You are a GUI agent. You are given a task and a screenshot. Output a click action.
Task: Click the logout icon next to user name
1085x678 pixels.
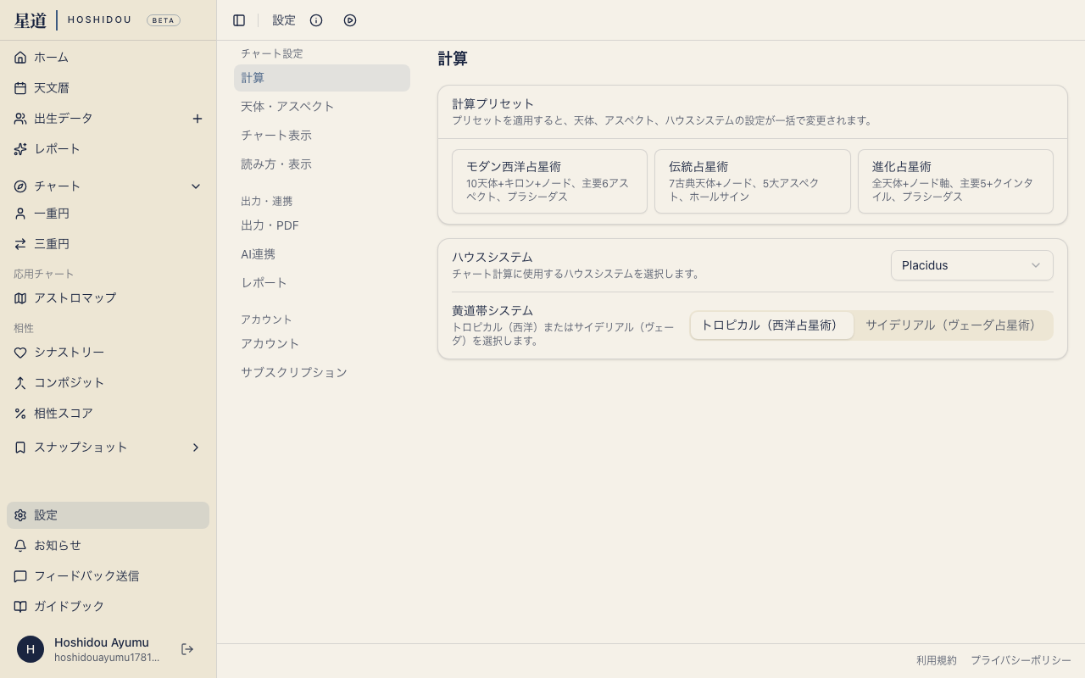pyautogui.click(x=187, y=649)
